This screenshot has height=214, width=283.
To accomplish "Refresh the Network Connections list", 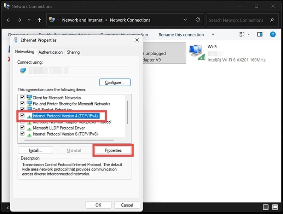I will click(197, 20).
